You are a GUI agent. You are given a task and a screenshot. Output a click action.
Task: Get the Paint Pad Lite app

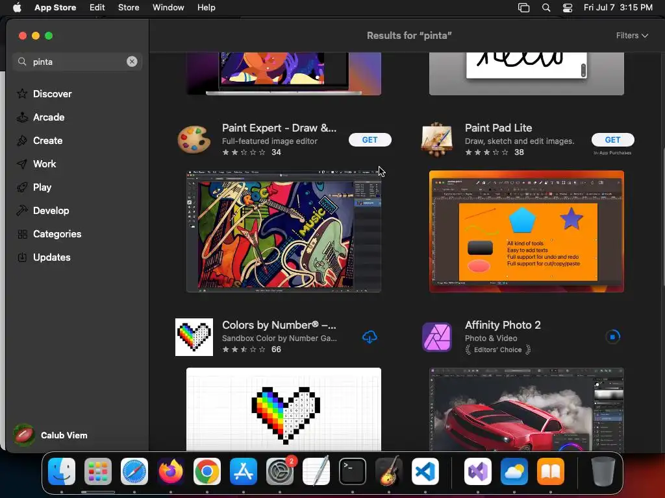click(x=612, y=139)
